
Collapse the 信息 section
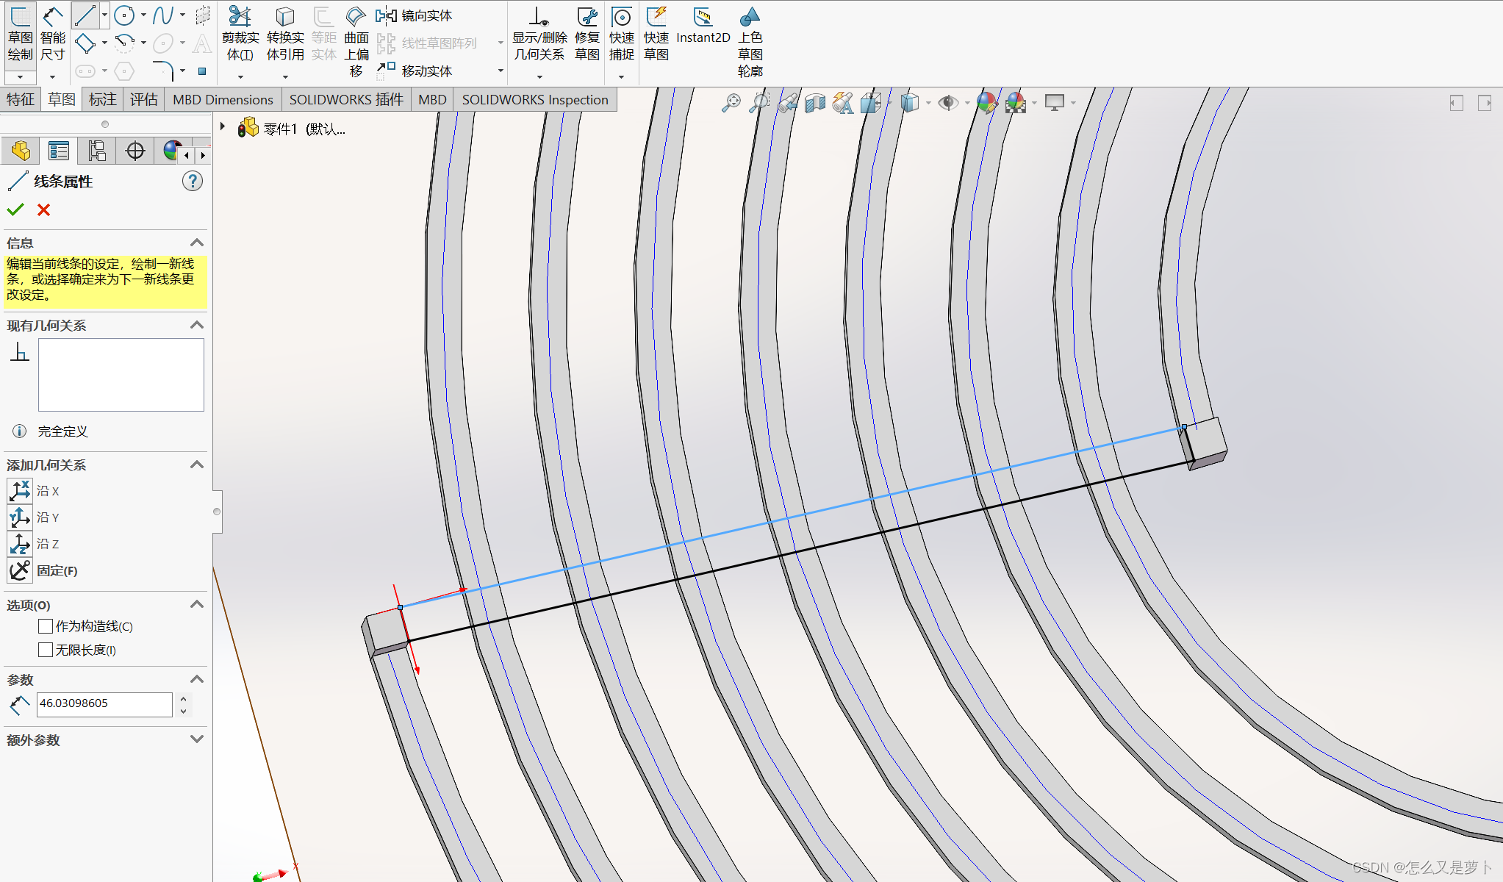pyautogui.click(x=196, y=243)
